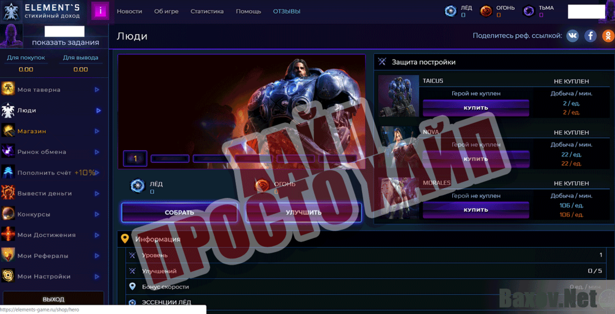Screen dimensions: 615x314
Task: Click the ОГОНЬ icon below hero image
Action: click(x=261, y=186)
